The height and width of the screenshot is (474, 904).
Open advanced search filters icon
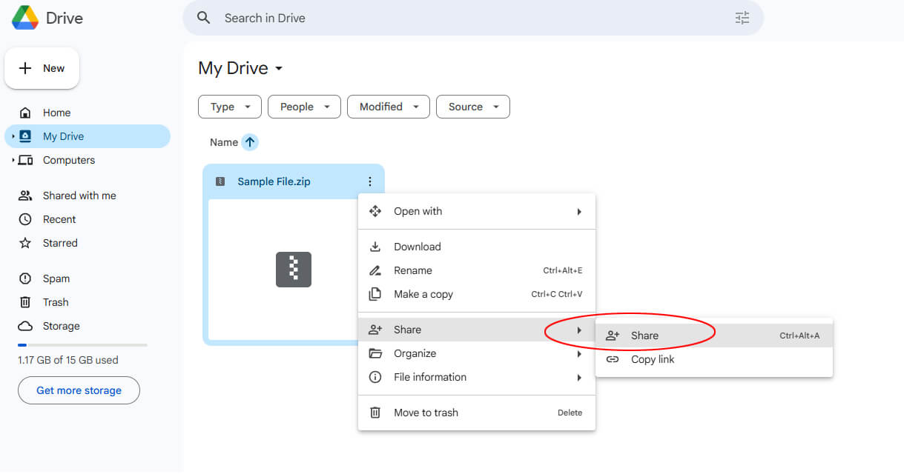point(742,18)
